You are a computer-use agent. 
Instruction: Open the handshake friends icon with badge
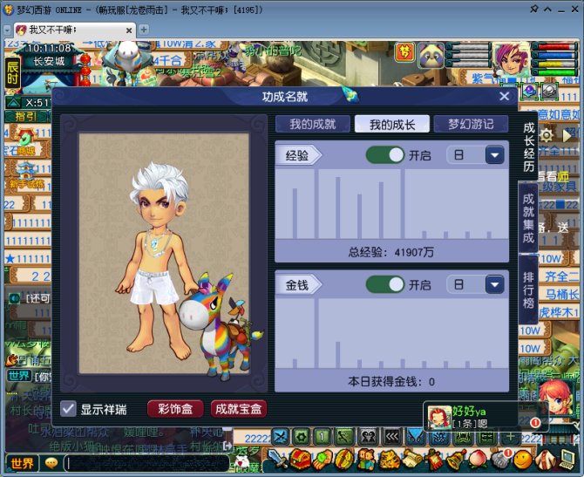[499, 459]
